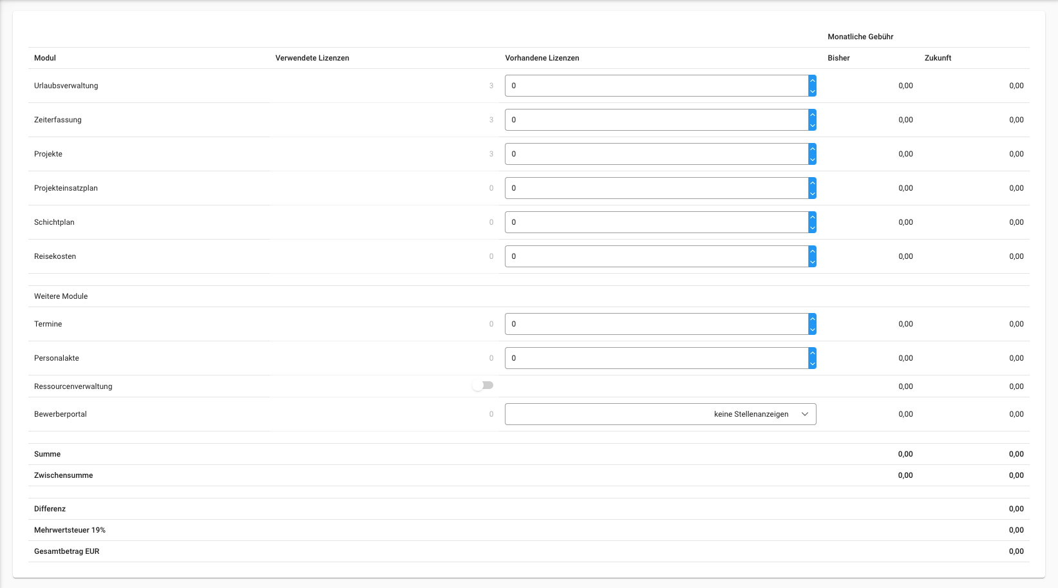This screenshot has width=1058, height=588.
Task: Raise Reisekosten license count with up arrow
Action: pos(812,251)
